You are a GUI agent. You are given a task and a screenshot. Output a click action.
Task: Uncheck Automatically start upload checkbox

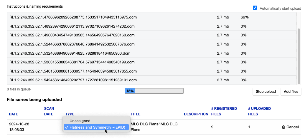(255, 8)
